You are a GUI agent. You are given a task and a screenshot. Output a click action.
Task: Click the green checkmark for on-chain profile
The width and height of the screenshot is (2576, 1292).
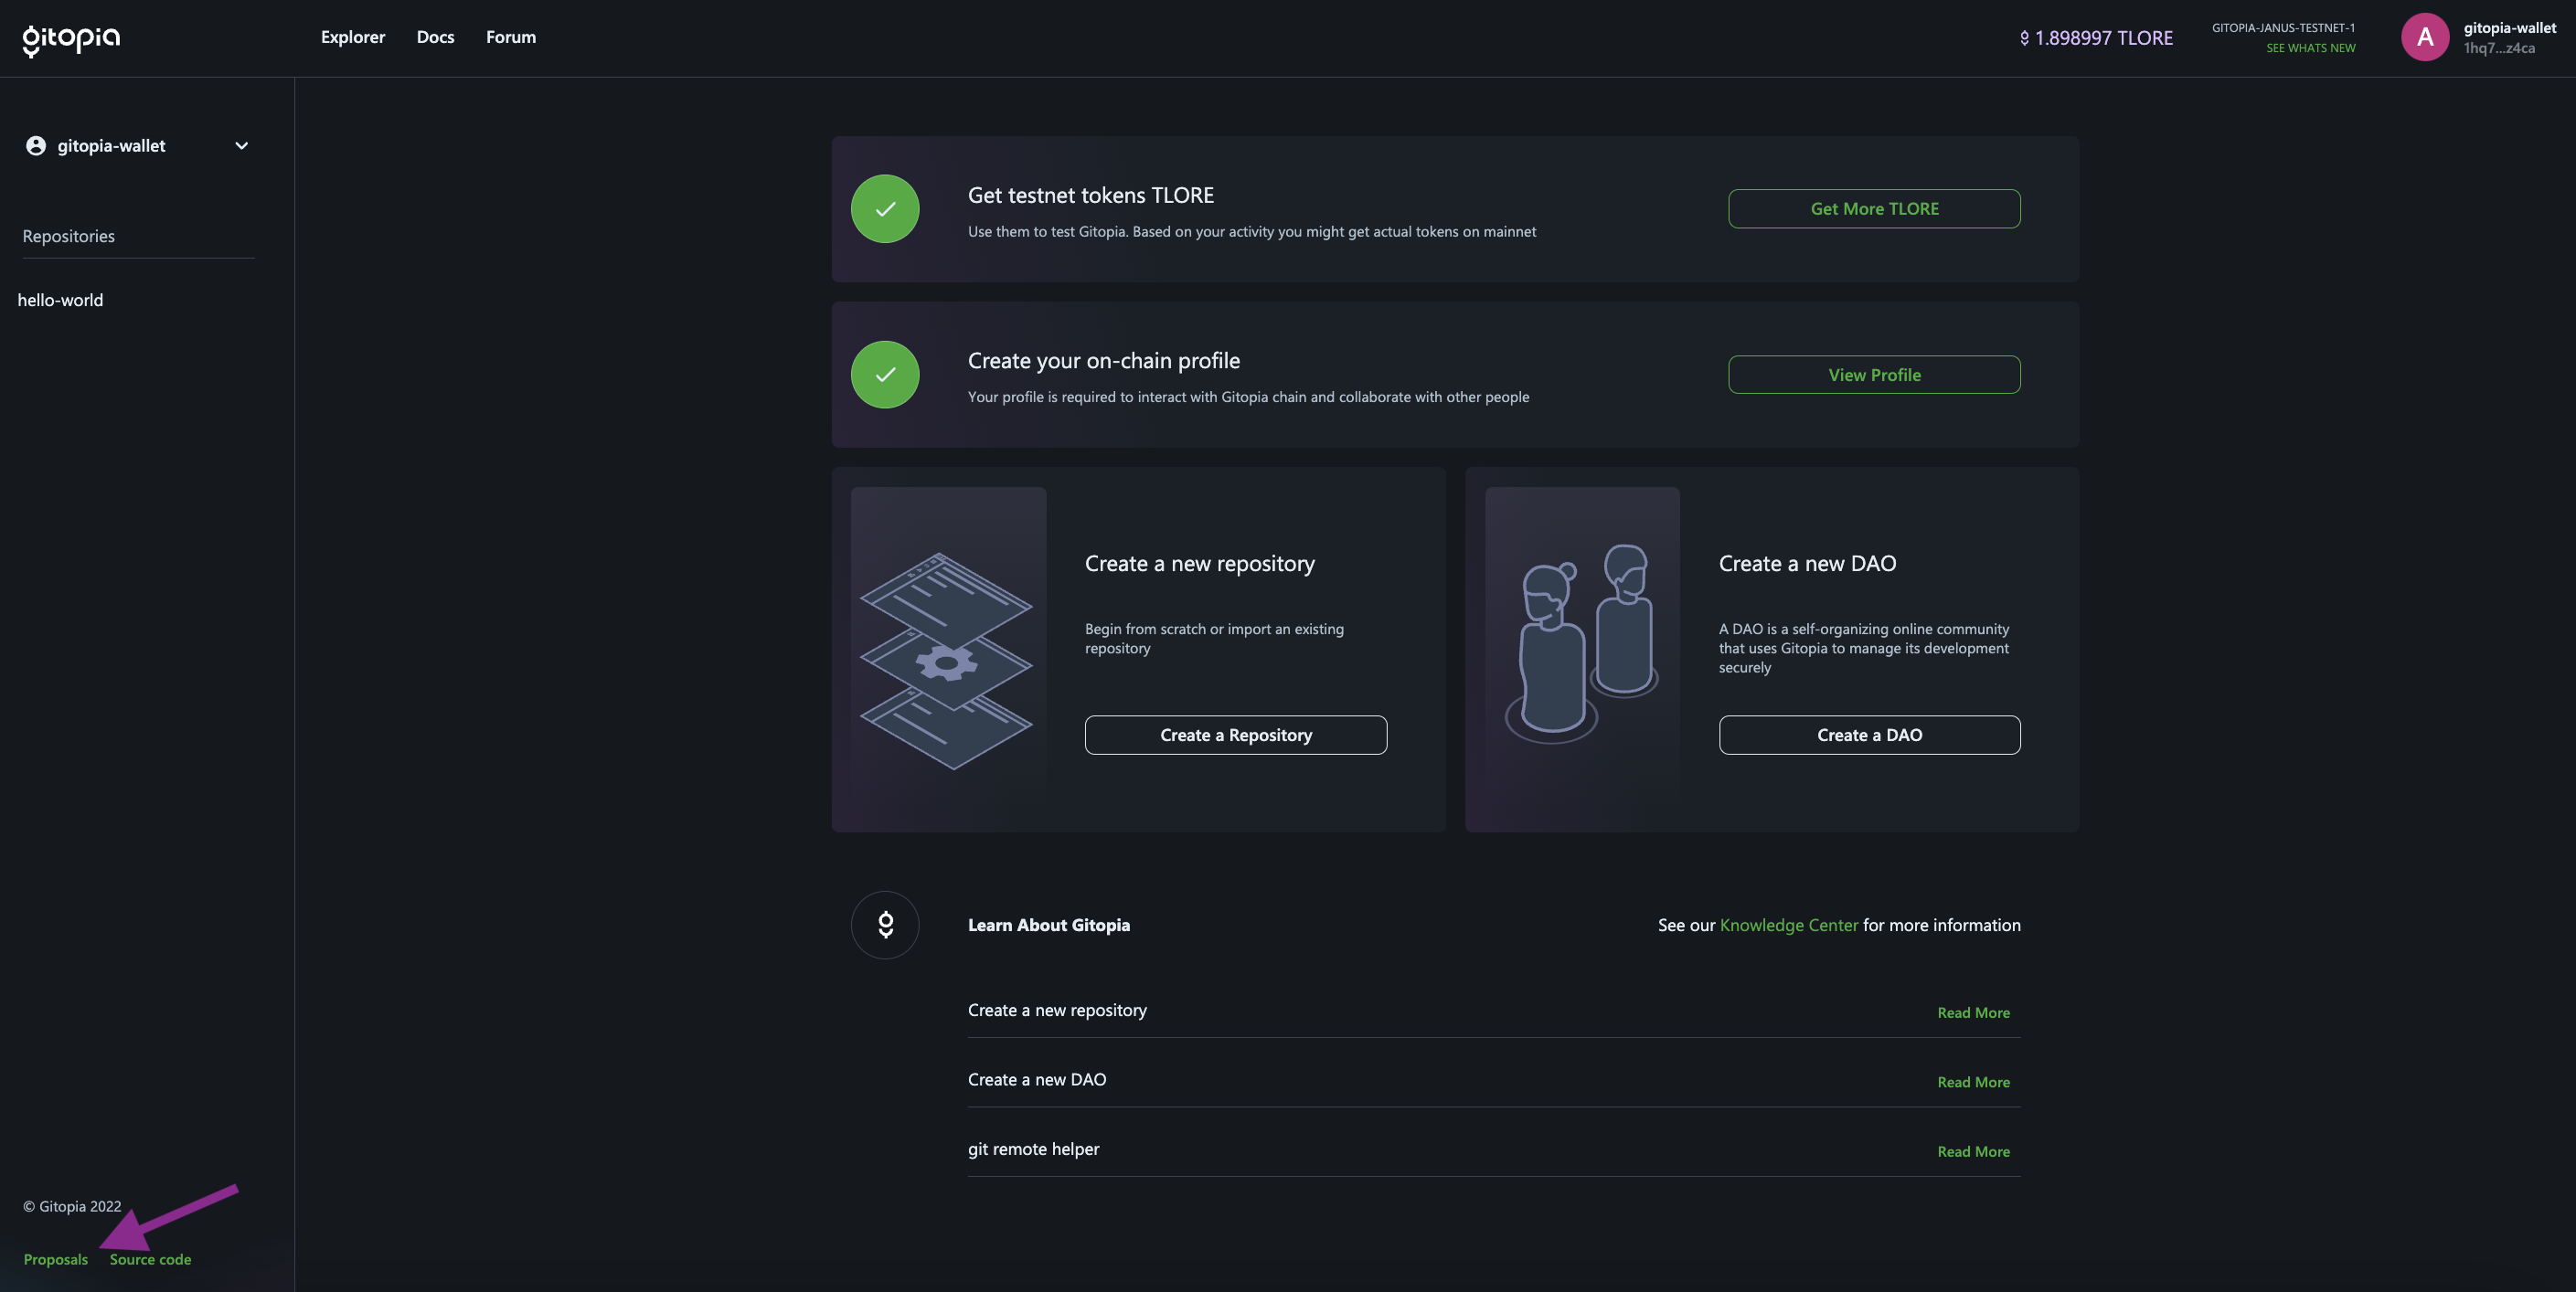point(885,375)
